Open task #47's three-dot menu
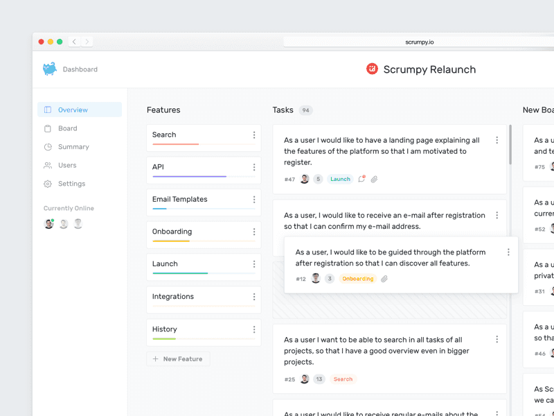 (x=497, y=140)
